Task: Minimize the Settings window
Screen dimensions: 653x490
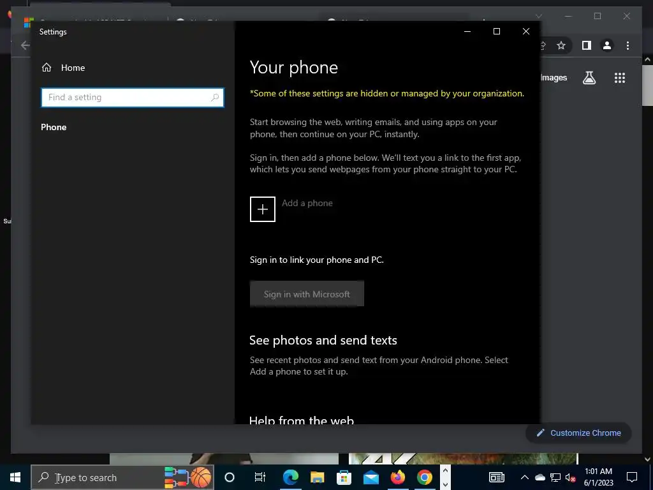Action: 467,31
